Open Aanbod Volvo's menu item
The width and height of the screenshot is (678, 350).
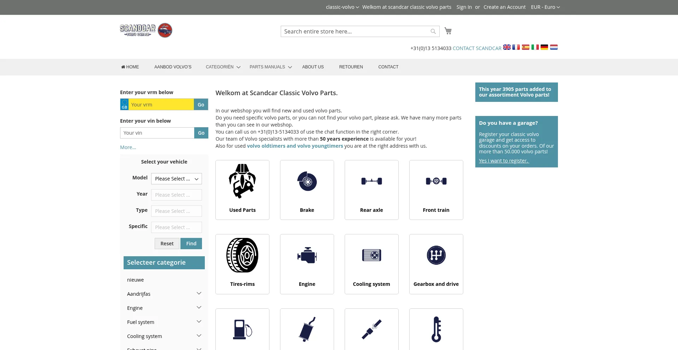pos(173,67)
